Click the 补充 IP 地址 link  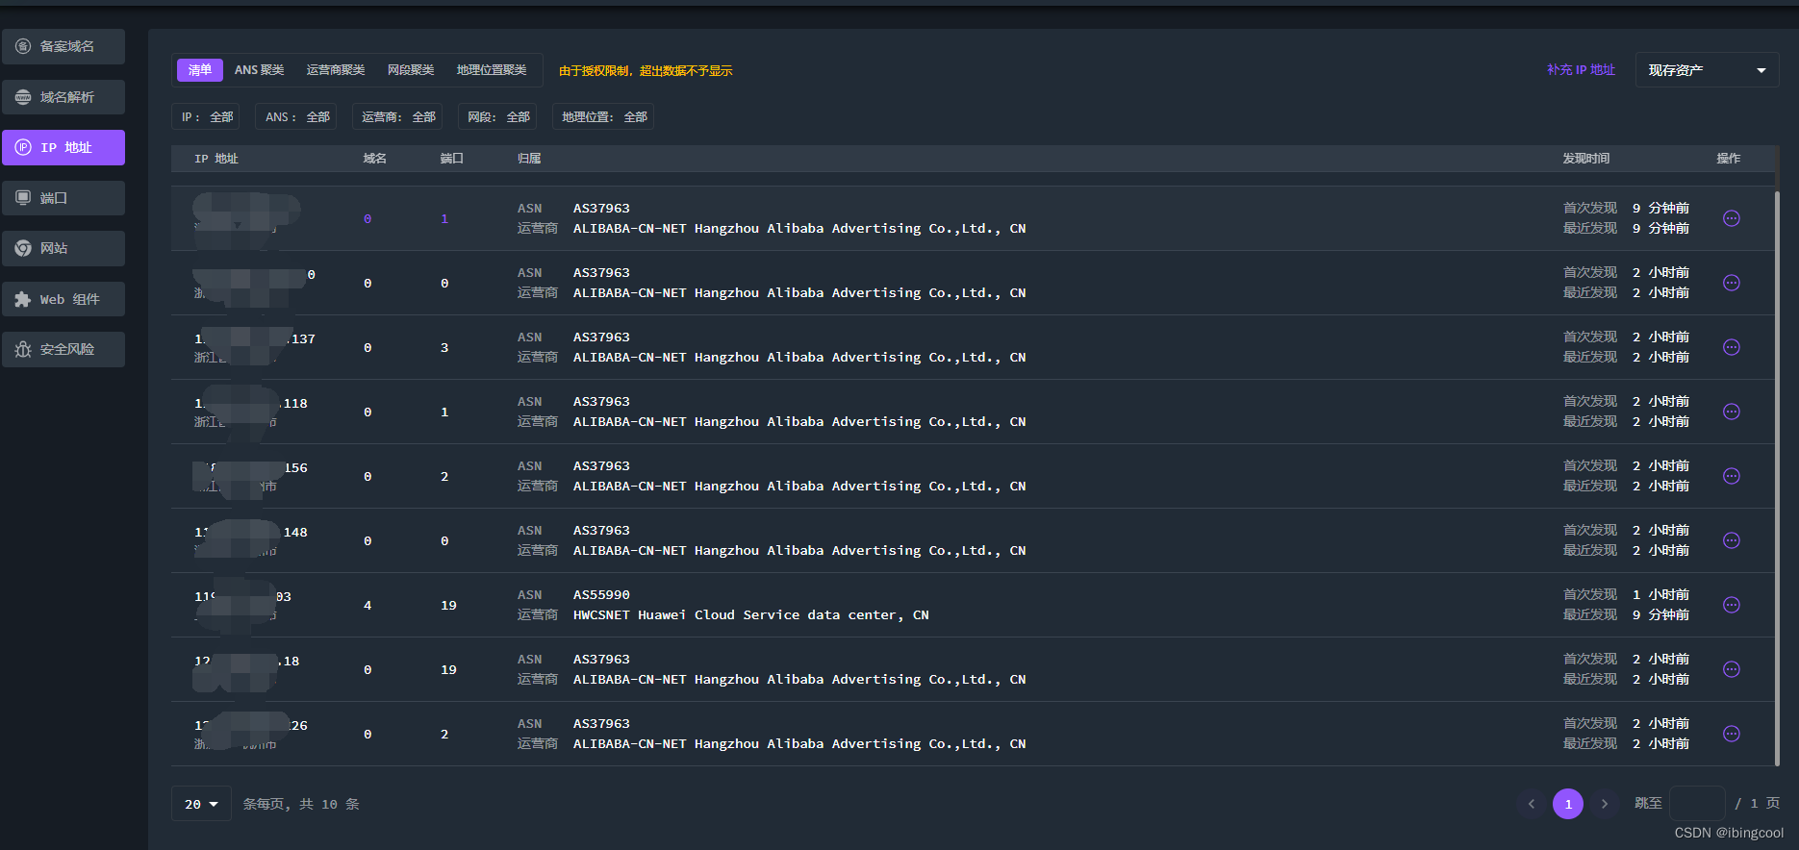1581,70
